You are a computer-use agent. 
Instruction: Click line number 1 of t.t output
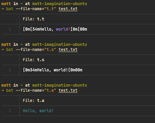pos(10,29)
